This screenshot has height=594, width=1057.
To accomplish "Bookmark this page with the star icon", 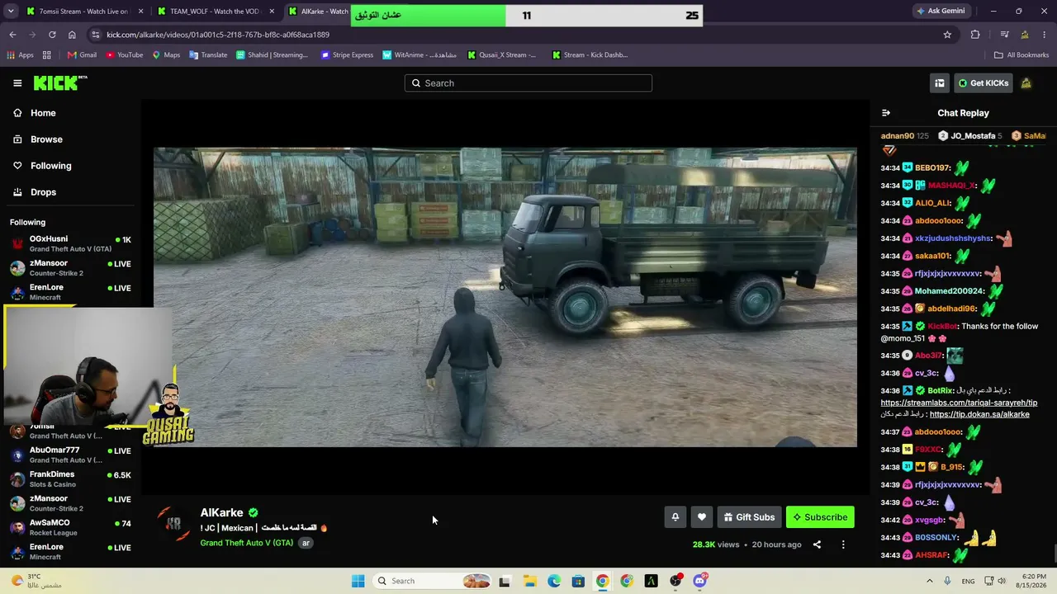I will [947, 35].
